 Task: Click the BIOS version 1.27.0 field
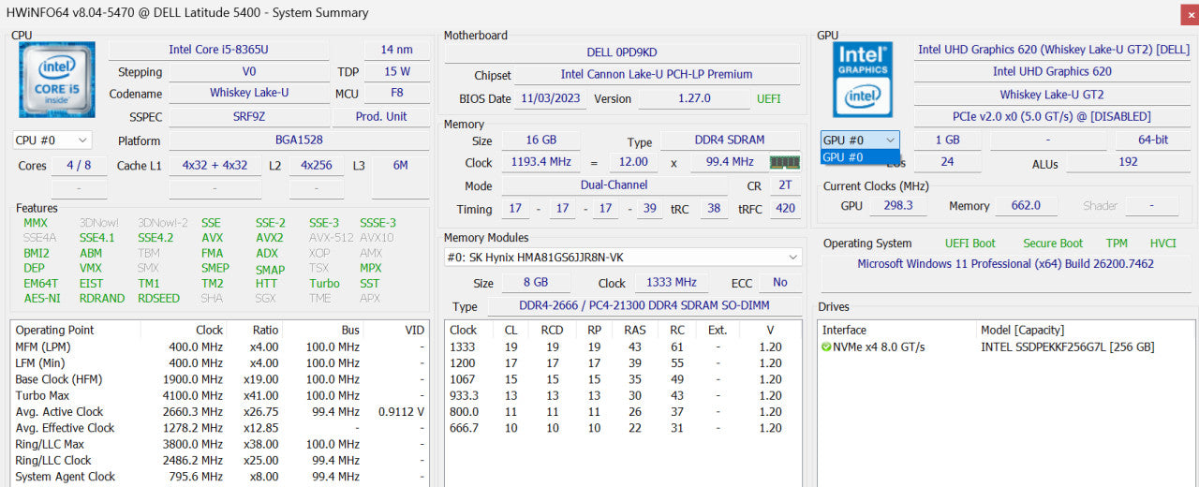pos(692,98)
